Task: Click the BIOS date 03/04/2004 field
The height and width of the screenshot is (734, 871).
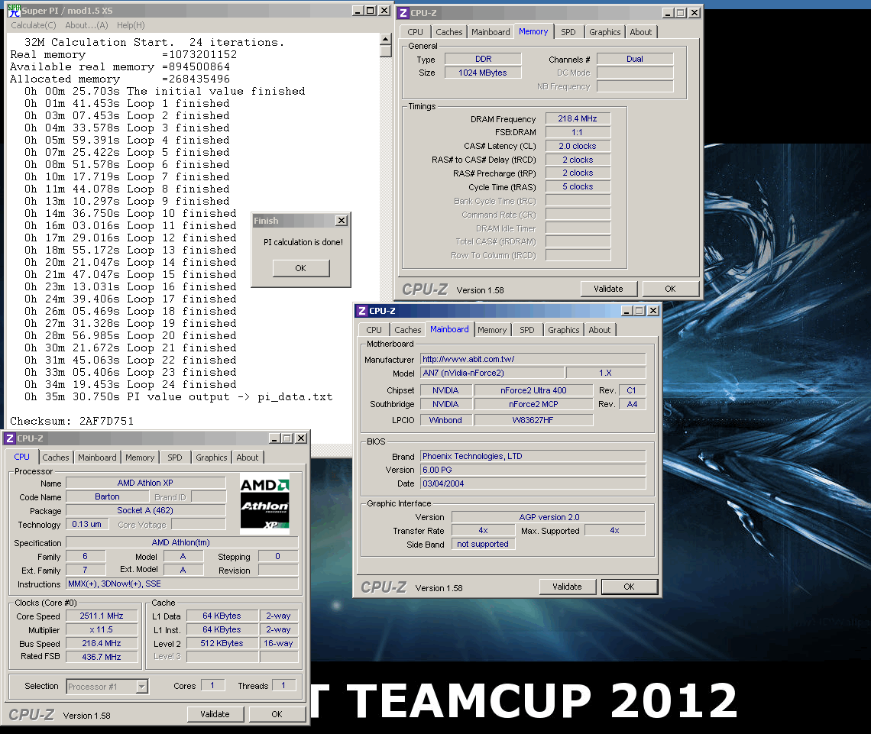Action: [x=533, y=483]
